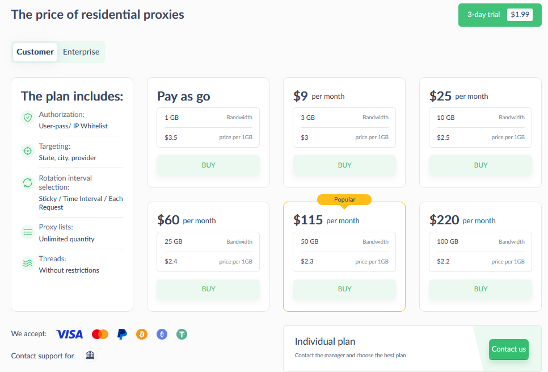Buy the popular $115 per month plan
The image size is (548, 372).
(x=344, y=289)
